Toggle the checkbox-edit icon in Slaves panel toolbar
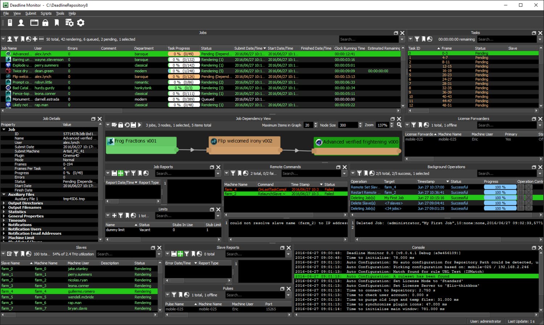 [9, 254]
